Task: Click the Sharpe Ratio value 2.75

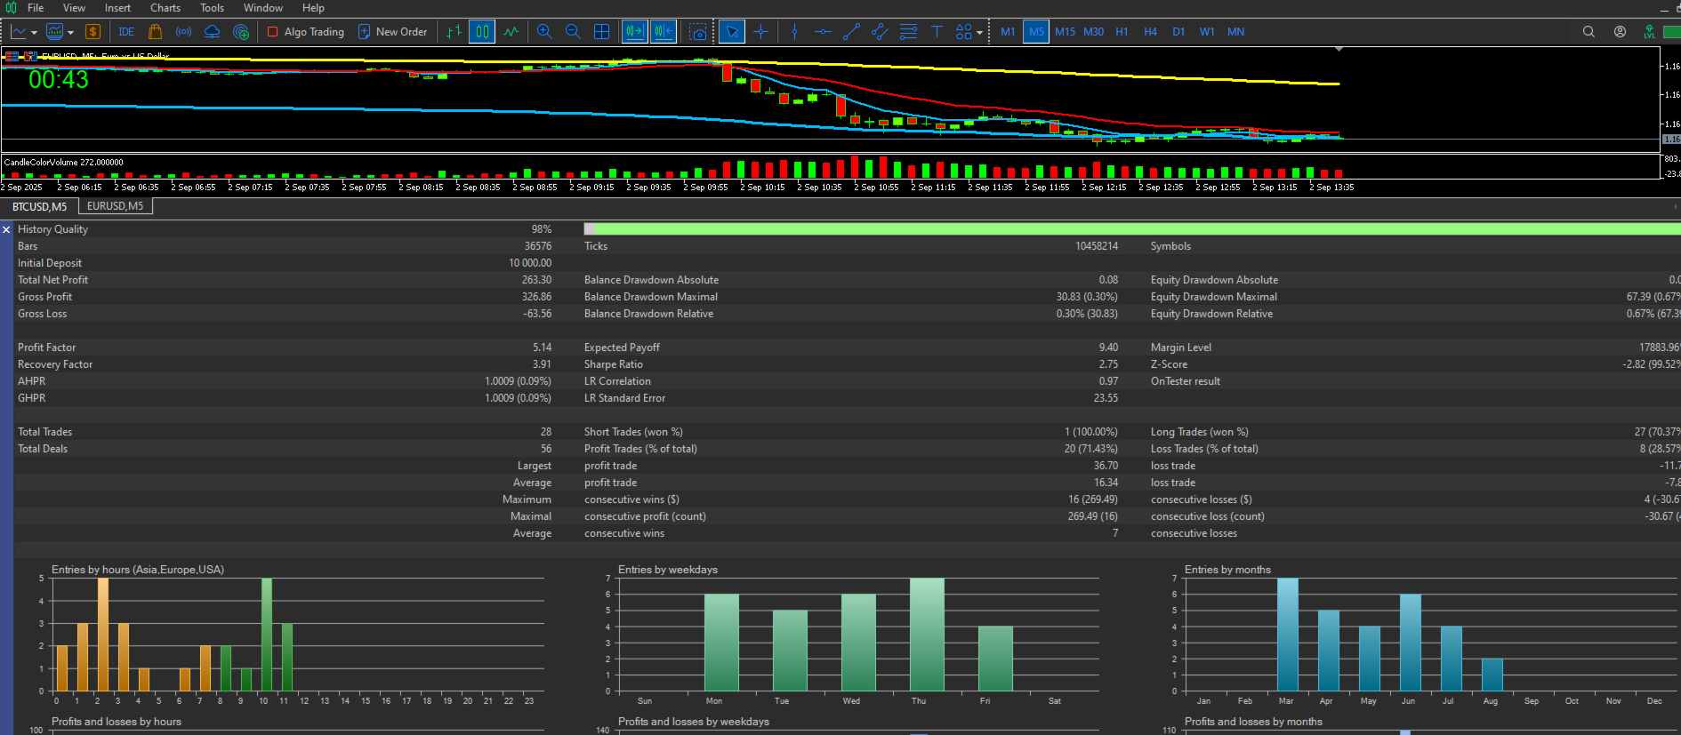Action: point(1108,364)
